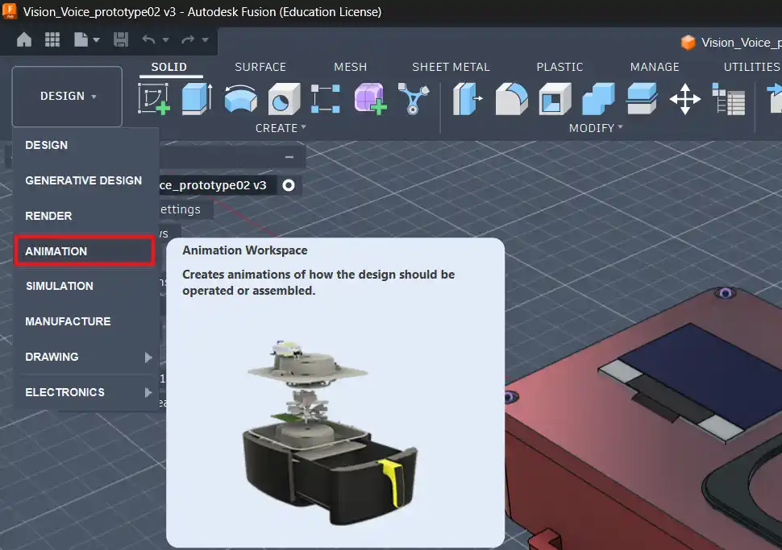Open the Change Parameters table icon

[x=729, y=98]
